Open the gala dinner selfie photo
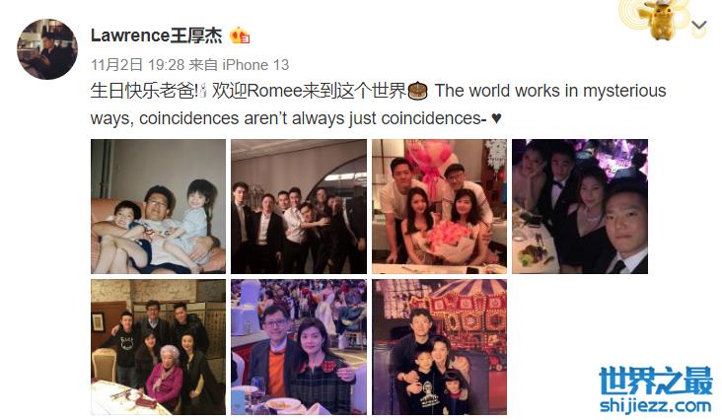Screen dimensions: 722x420 pyautogui.click(x=580, y=207)
